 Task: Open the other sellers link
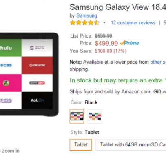tap(158, 62)
